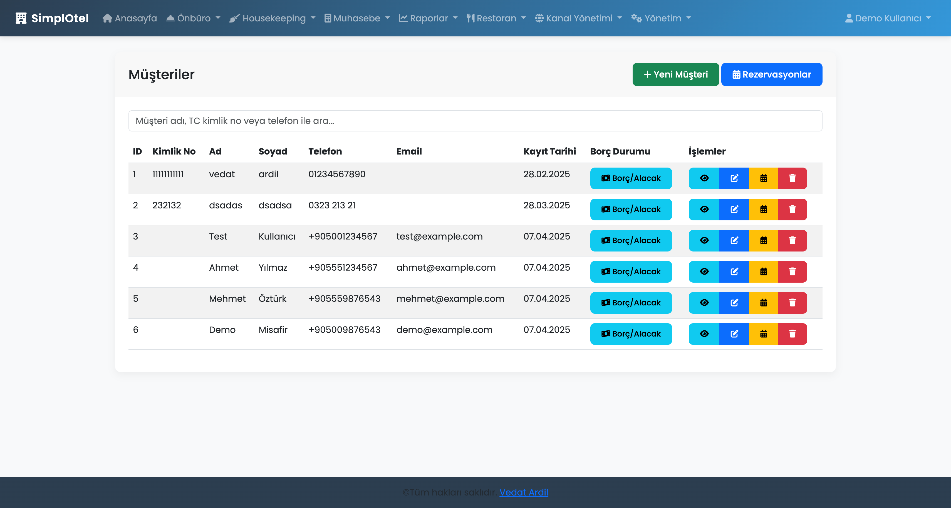Click the edit pencil icon for Ahmet Yılmaz
This screenshot has width=951, height=508.
734,272
